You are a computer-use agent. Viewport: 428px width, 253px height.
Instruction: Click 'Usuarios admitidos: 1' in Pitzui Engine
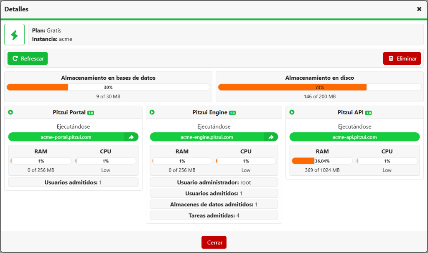[x=214, y=193]
